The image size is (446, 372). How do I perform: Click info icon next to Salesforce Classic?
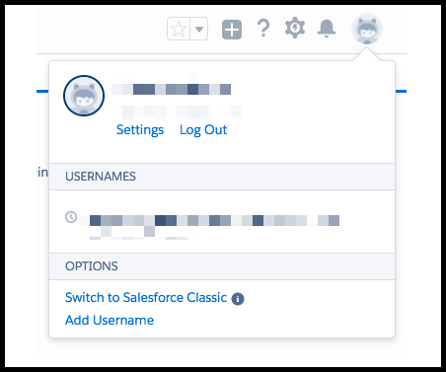238,299
